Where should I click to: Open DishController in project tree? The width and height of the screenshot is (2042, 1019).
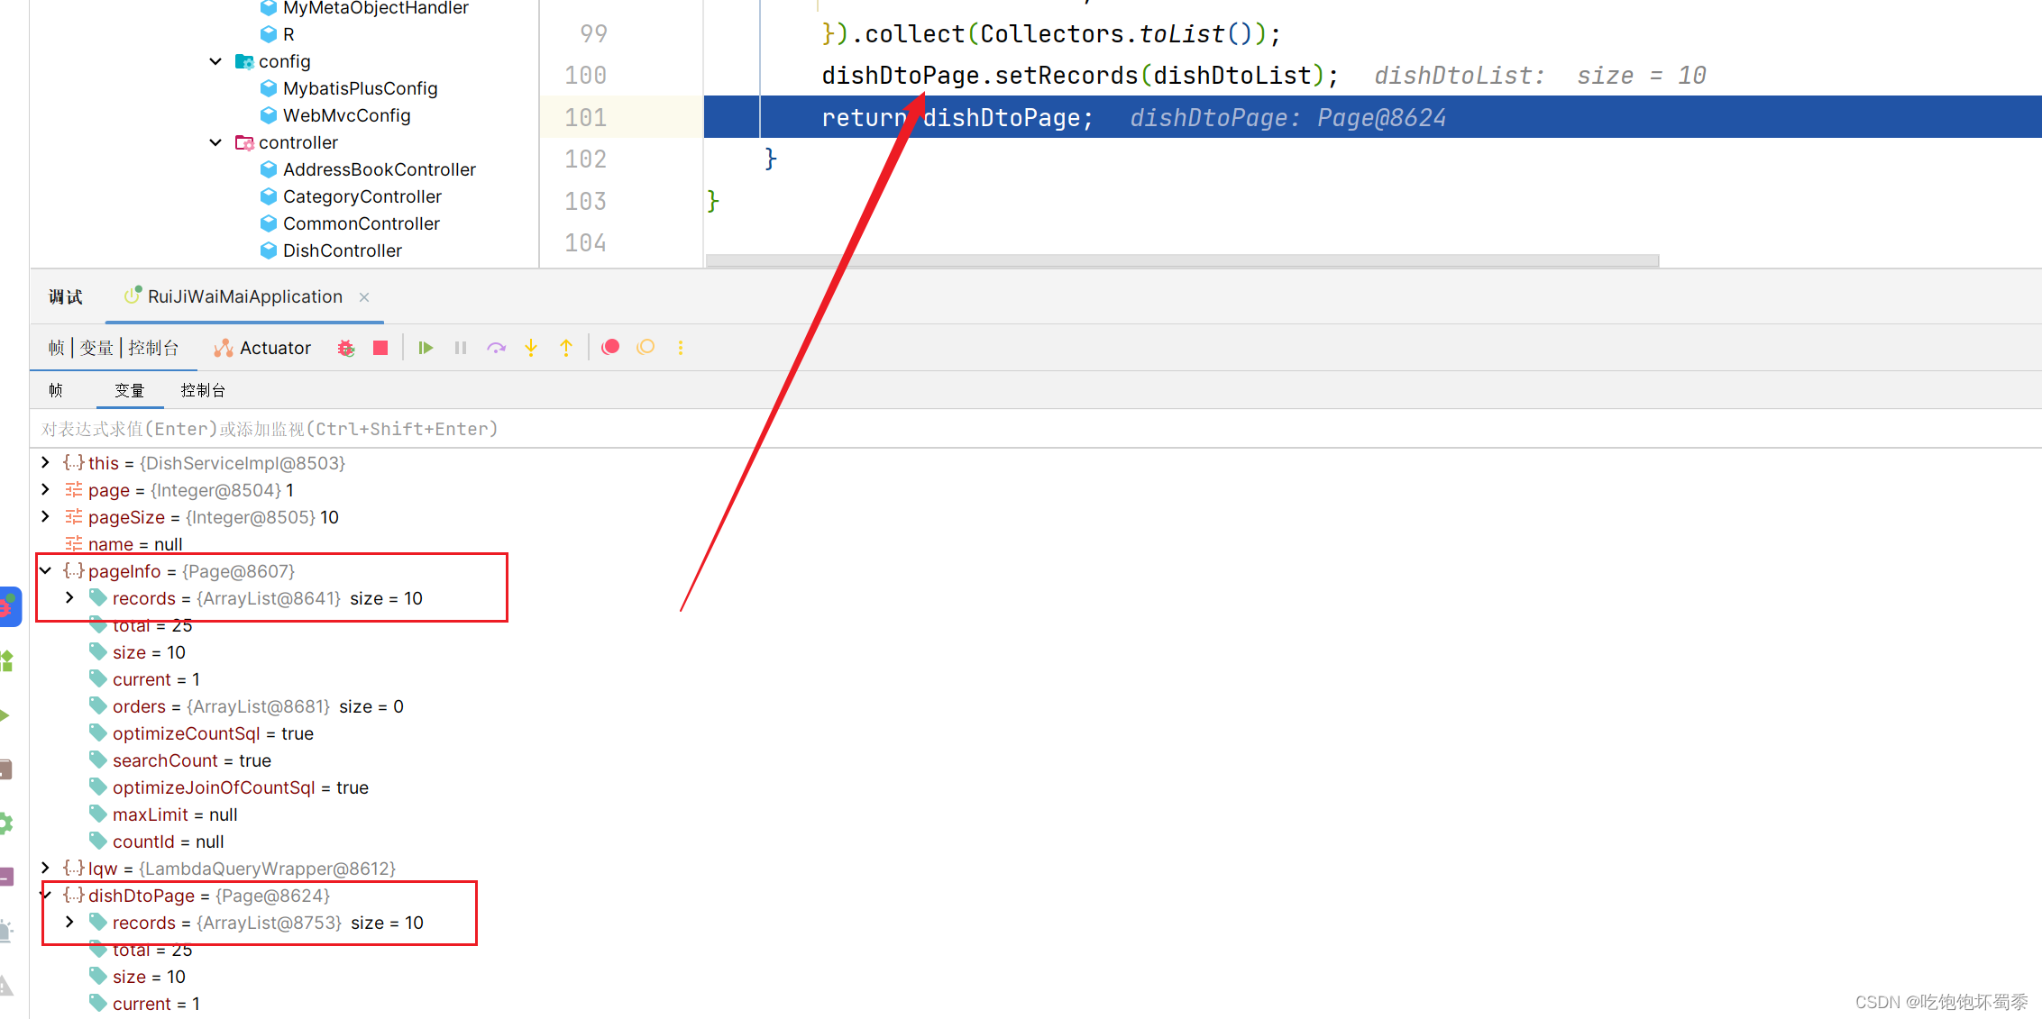[x=342, y=250]
